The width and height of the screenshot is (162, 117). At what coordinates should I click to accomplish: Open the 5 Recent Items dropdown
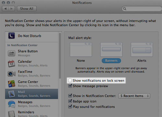[x=134, y=96]
